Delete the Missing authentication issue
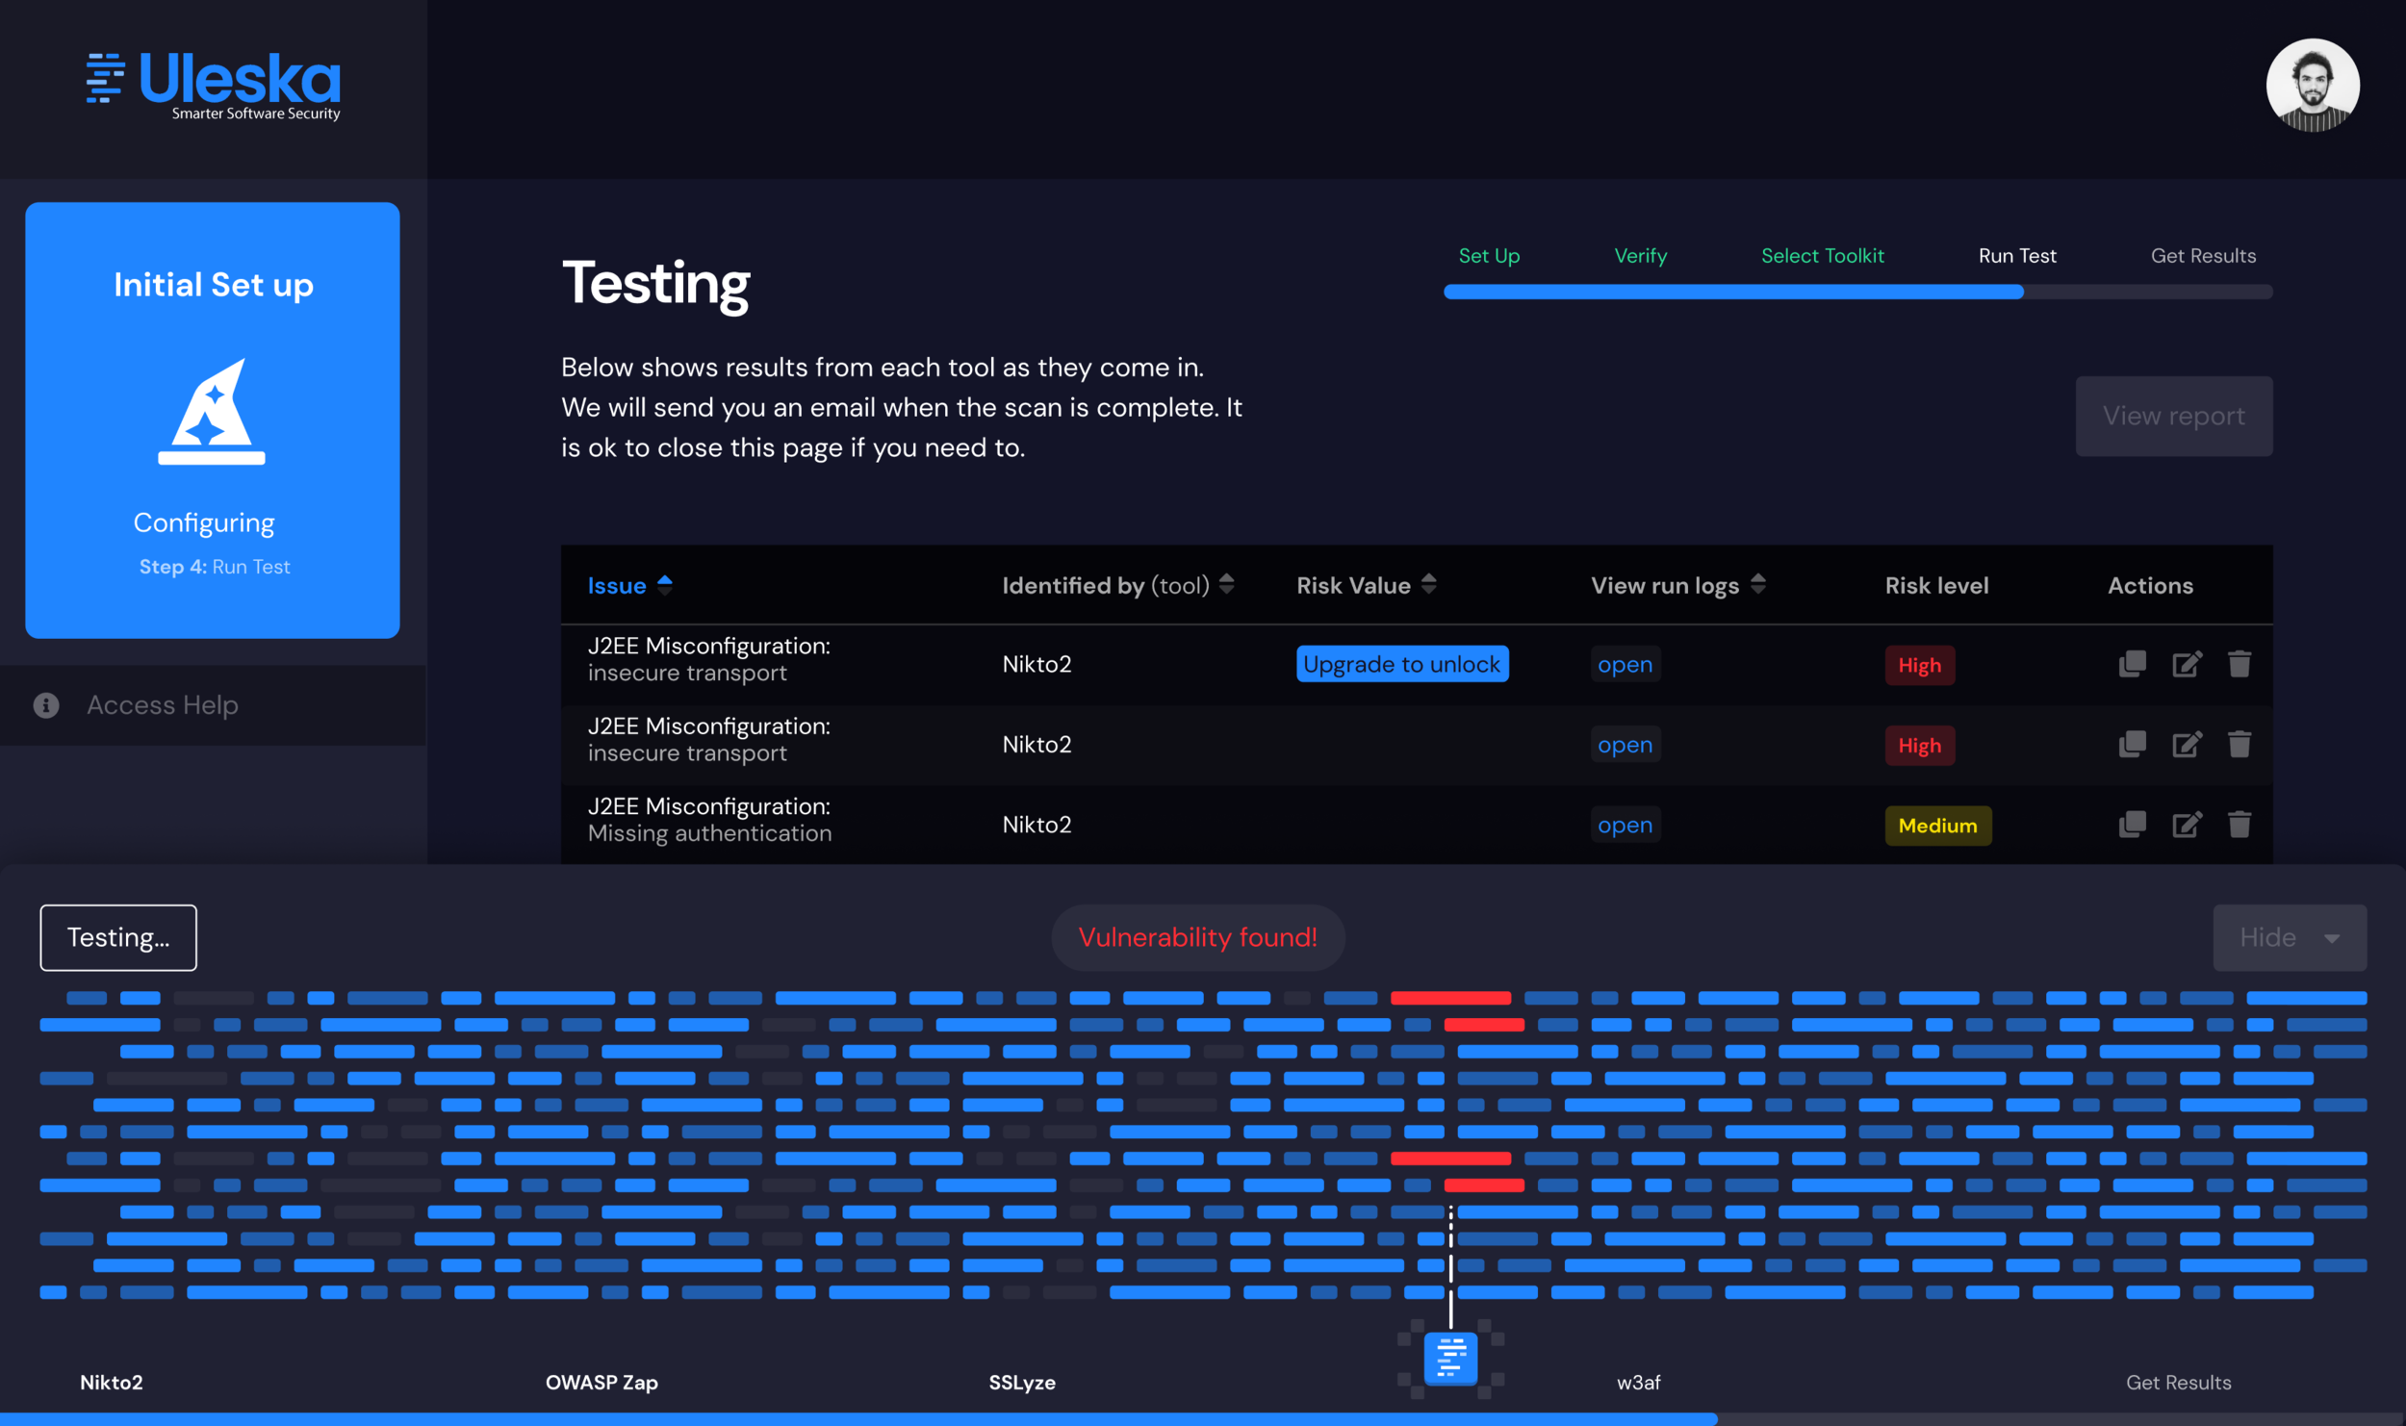 pos(2240,825)
